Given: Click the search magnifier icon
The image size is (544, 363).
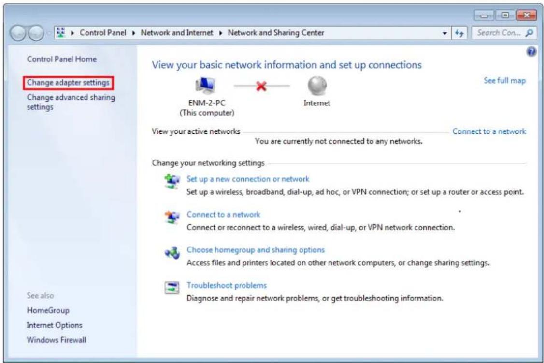Looking at the screenshot, I should (x=529, y=33).
